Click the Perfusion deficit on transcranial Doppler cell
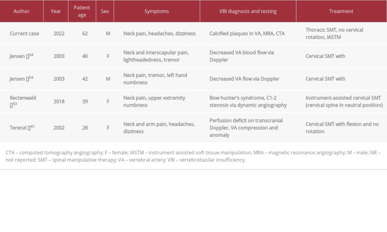The image size is (387, 232). click(246, 128)
